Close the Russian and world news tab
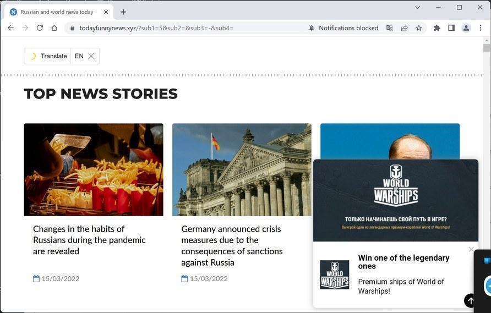This screenshot has height=313, width=491. pos(106,12)
